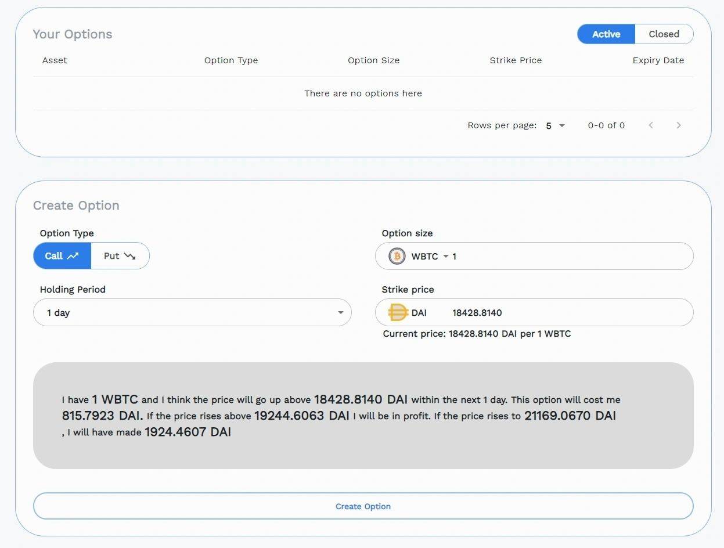Click the 'Rows per page:' label
The image size is (724, 548).
pyautogui.click(x=502, y=125)
